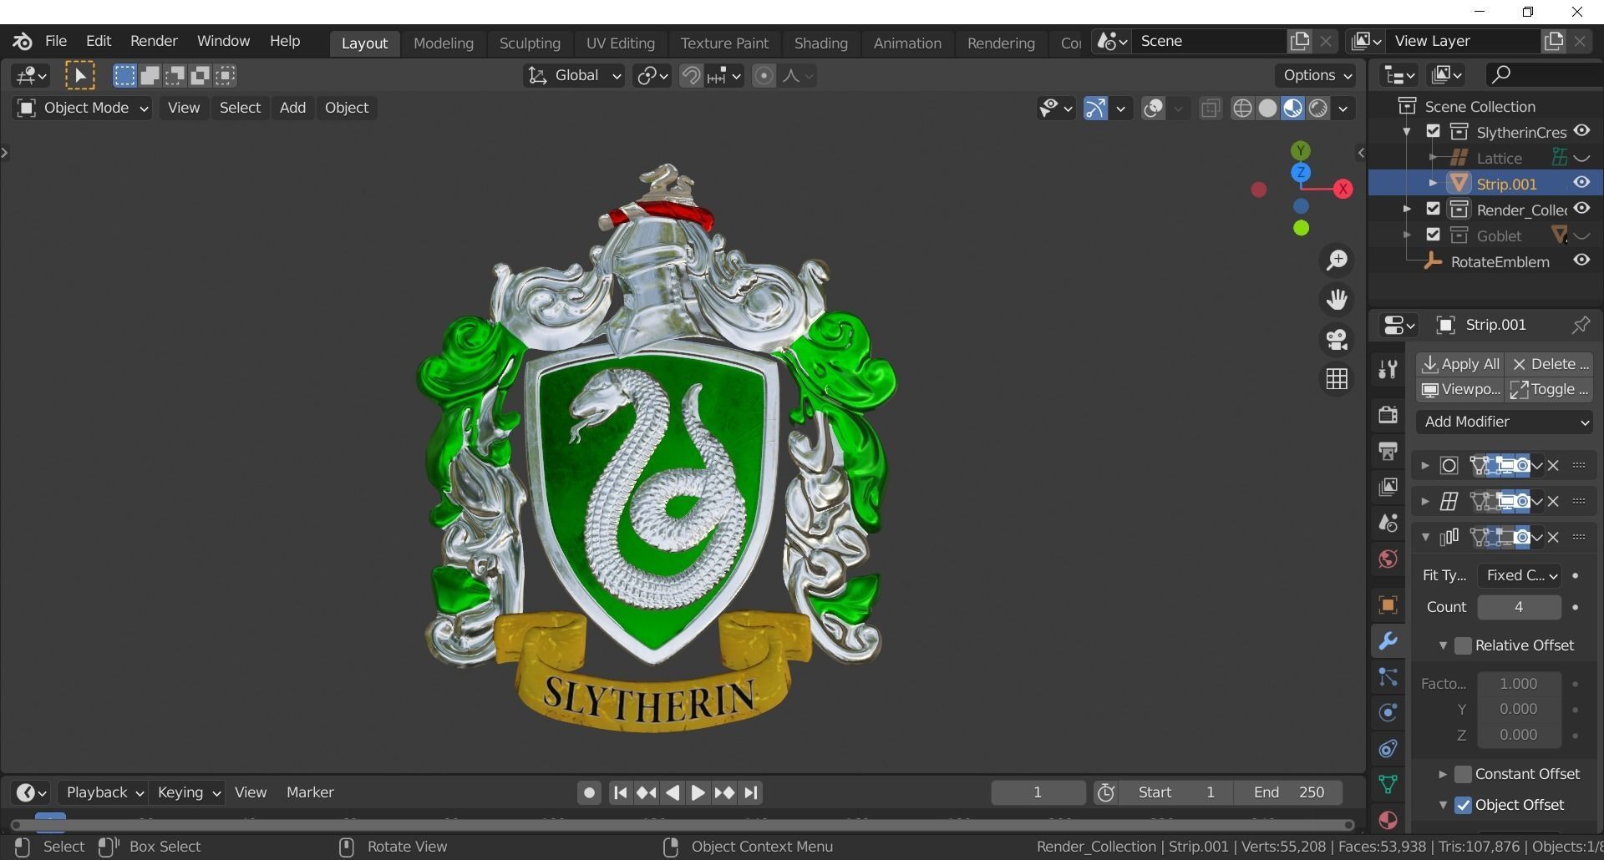Switch to Sculpting workspace tab

coord(530,43)
